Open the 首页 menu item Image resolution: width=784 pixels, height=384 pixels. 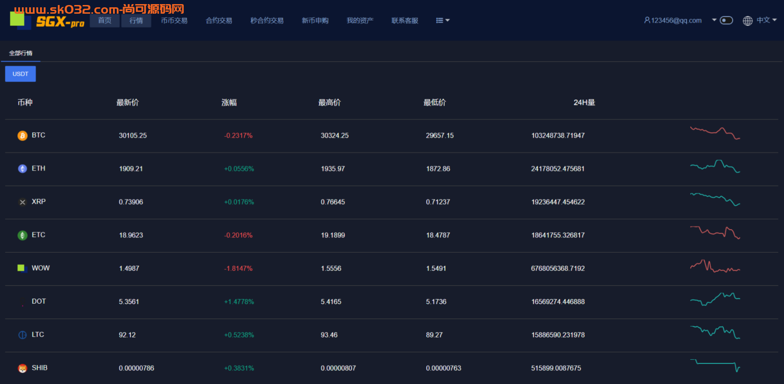pos(104,21)
